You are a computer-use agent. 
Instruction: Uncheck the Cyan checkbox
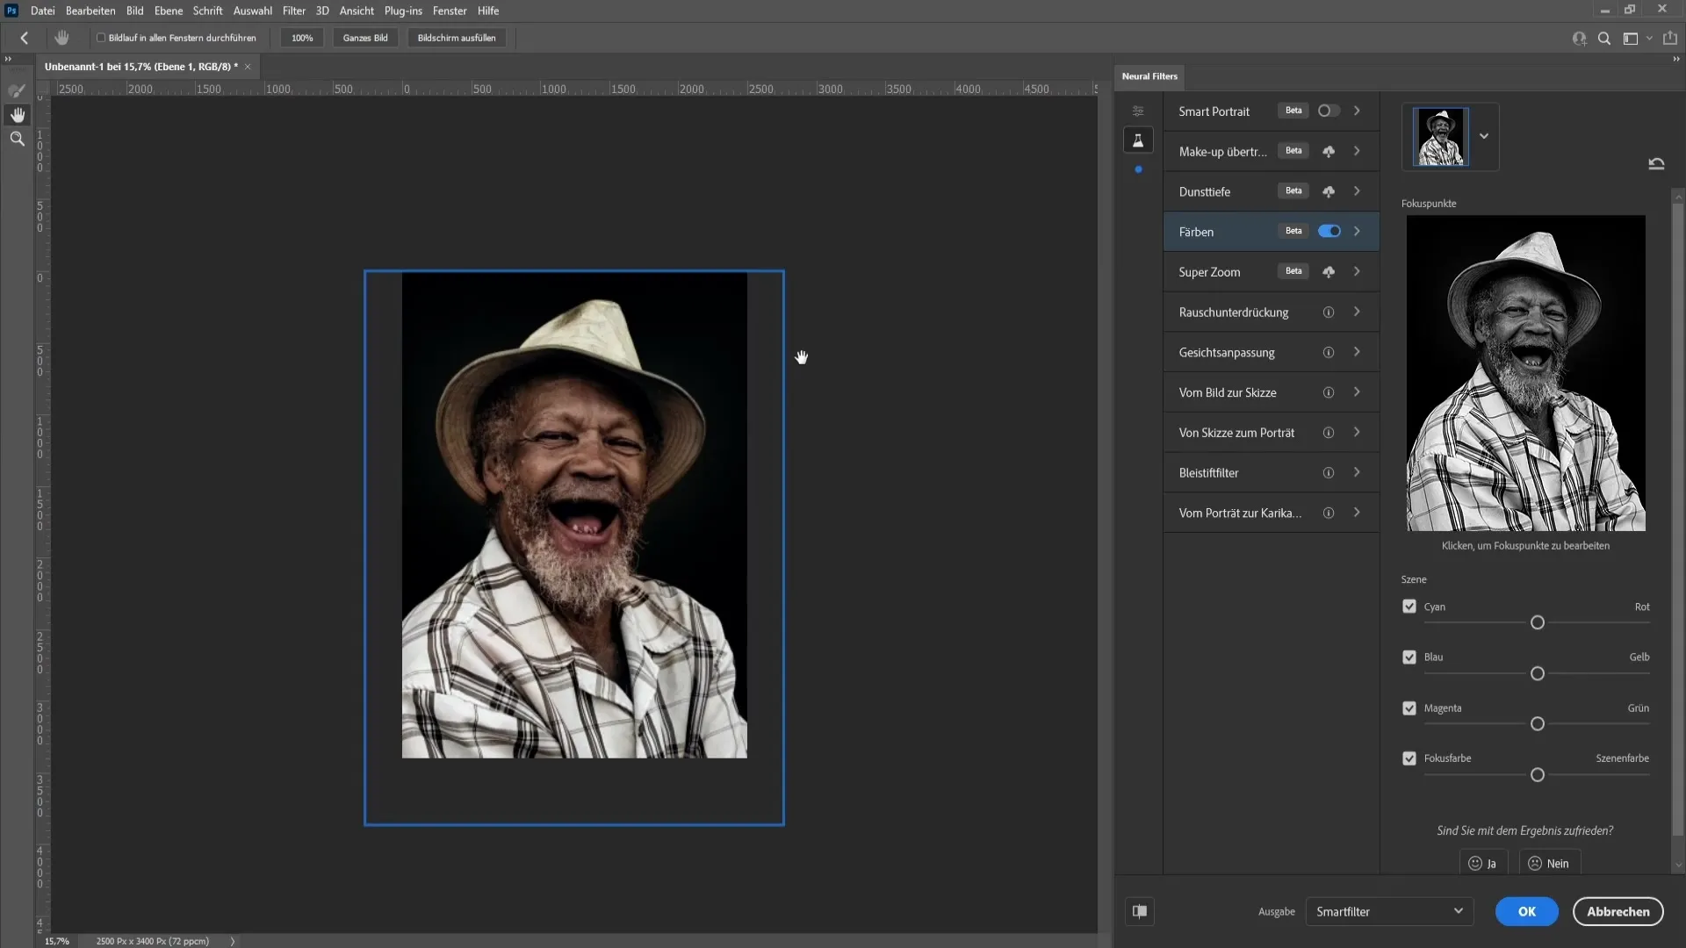[1409, 607]
